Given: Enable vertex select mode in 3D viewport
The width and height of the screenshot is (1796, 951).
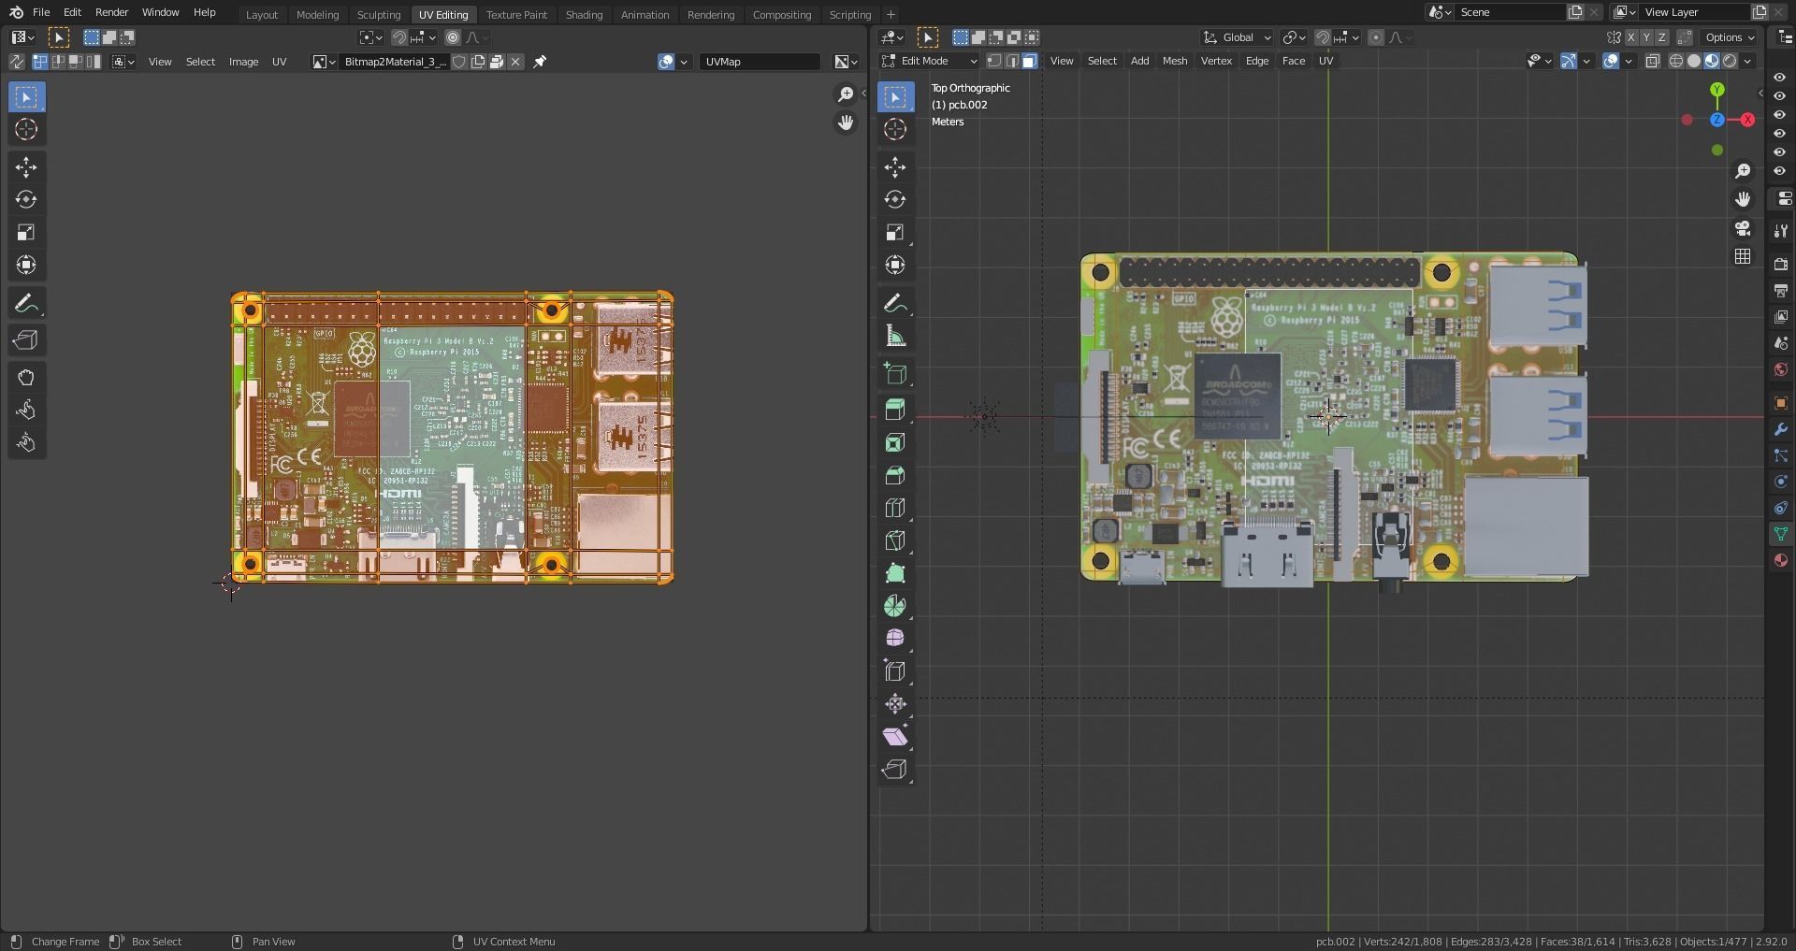Looking at the screenshot, I should coord(993,61).
